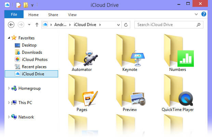Expand the ribbon with the chevron
212x137 pixels.
[196, 14]
